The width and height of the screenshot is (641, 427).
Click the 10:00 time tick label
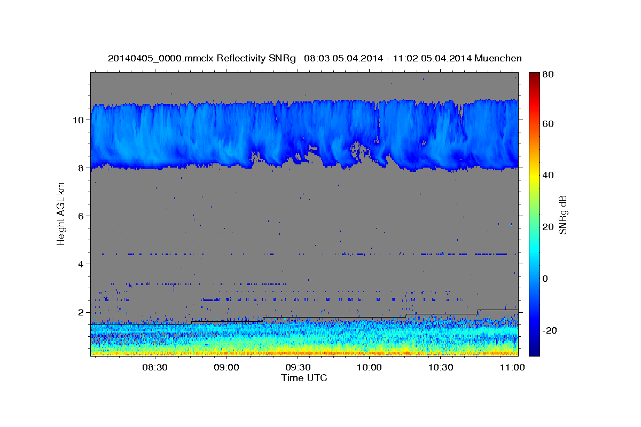tap(369, 367)
